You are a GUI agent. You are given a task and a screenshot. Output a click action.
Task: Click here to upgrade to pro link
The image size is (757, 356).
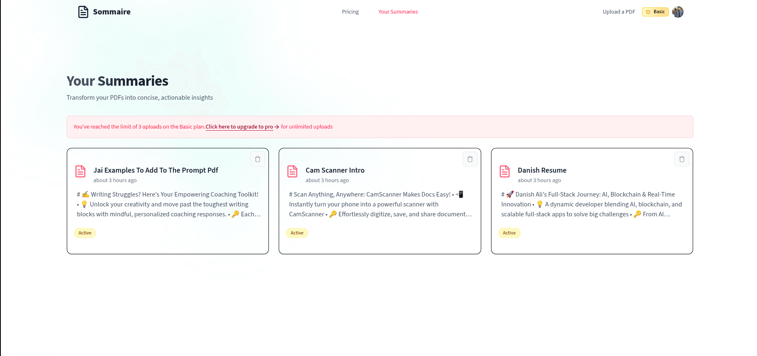point(240,127)
